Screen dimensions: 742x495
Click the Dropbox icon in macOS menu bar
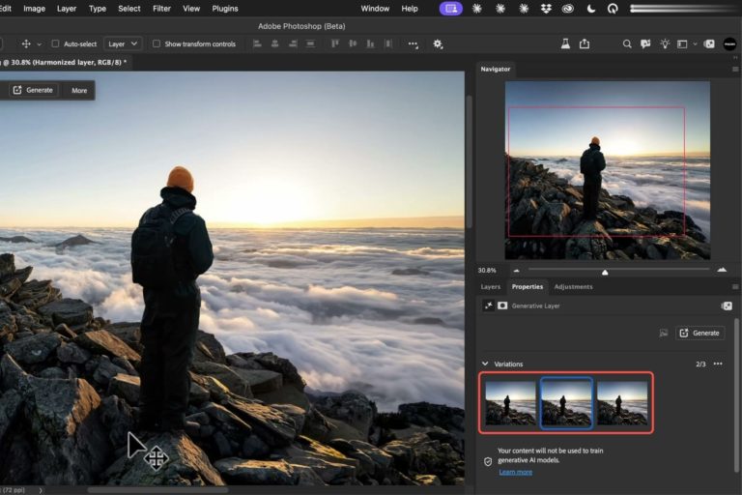(546, 9)
